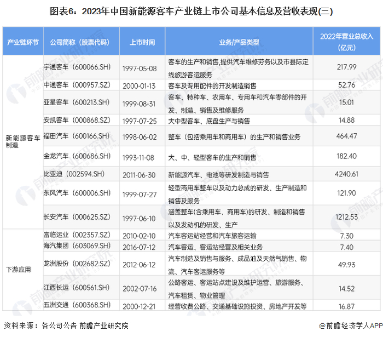This screenshot has width=383, height=337.
Task: Click the '@前瞻经济学人APP' credit
Action: tap(351, 325)
